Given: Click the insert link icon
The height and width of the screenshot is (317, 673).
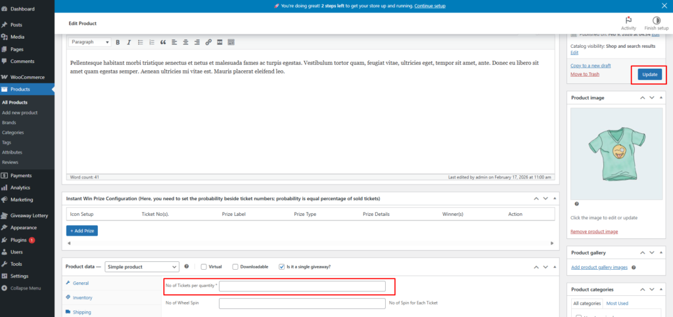Looking at the screenshot, I should 208,42.
